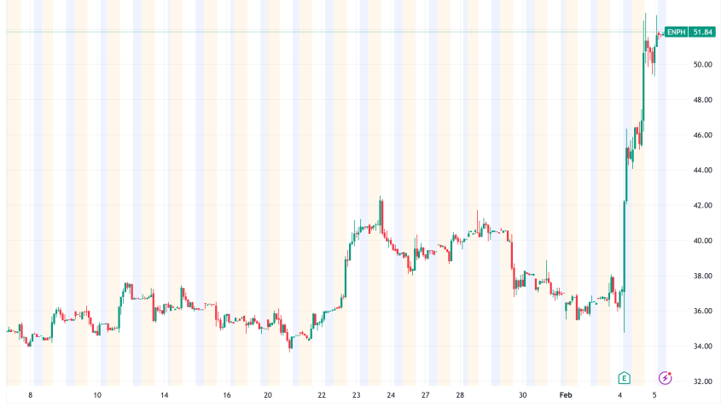727x414 pixels.
Task: Click date 30 on the time axis
Action: coord(522,396)
